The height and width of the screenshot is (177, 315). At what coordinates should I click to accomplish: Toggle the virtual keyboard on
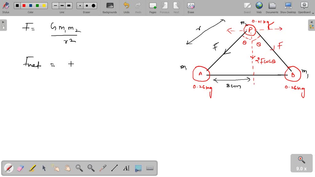[150, 168]
